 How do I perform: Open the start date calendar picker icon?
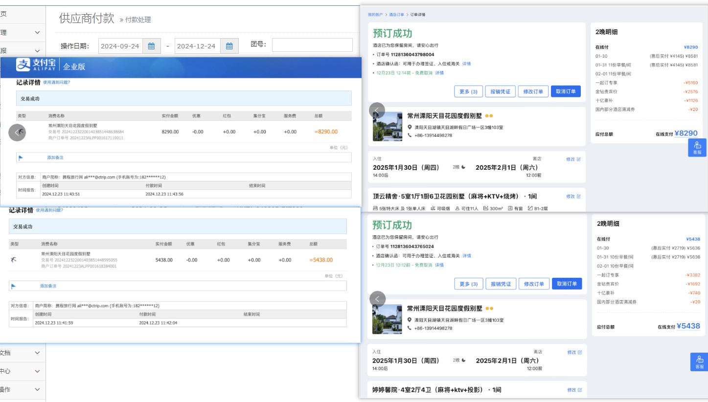pos(151,46)
